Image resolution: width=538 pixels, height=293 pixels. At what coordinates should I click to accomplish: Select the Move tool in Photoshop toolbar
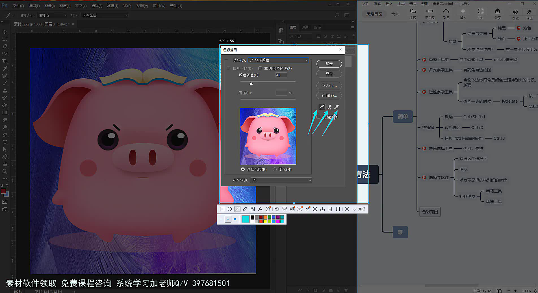(x=5, y=32)
